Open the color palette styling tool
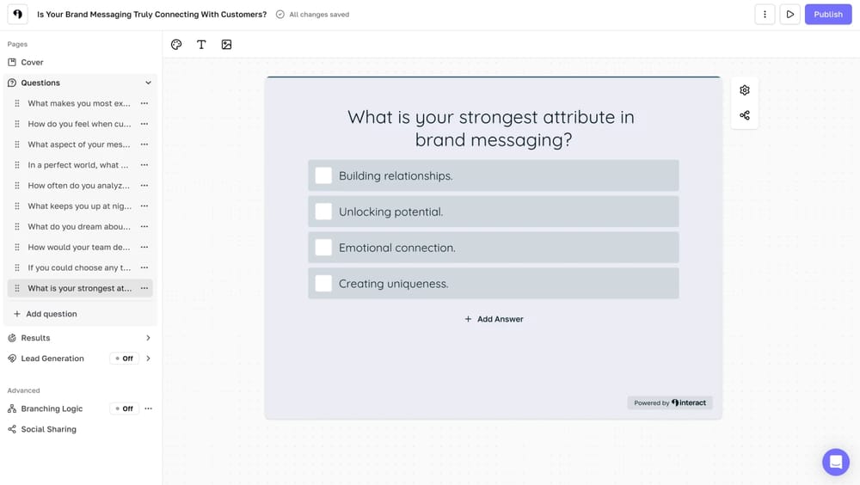The image size is (860, 485). pos(176,45)
